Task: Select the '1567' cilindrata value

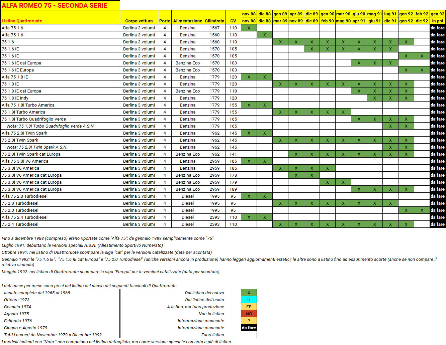Action: [214, 28]
